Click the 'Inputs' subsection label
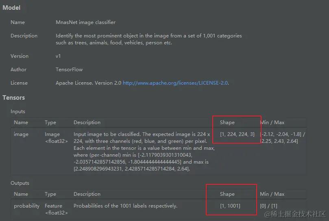This screenshot has height=221, width=329. 18,112
